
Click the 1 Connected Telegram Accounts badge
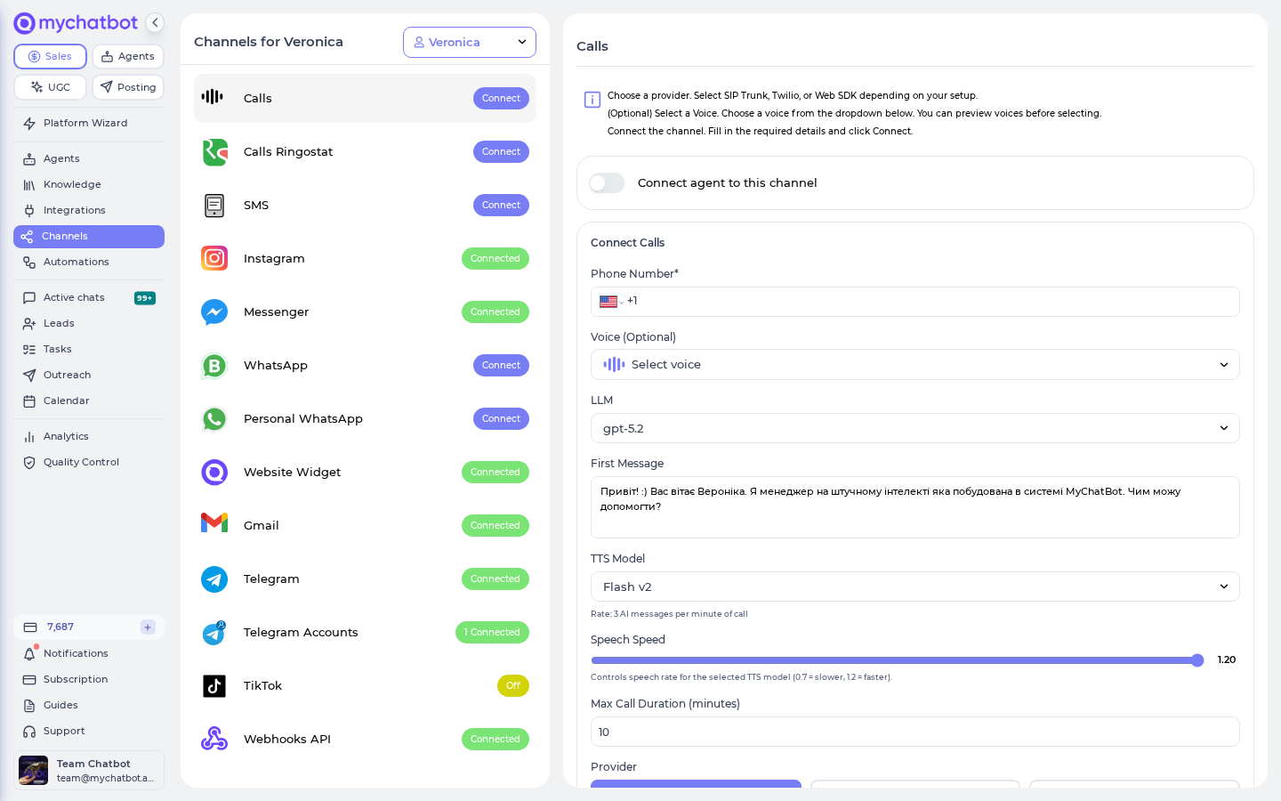492,632
